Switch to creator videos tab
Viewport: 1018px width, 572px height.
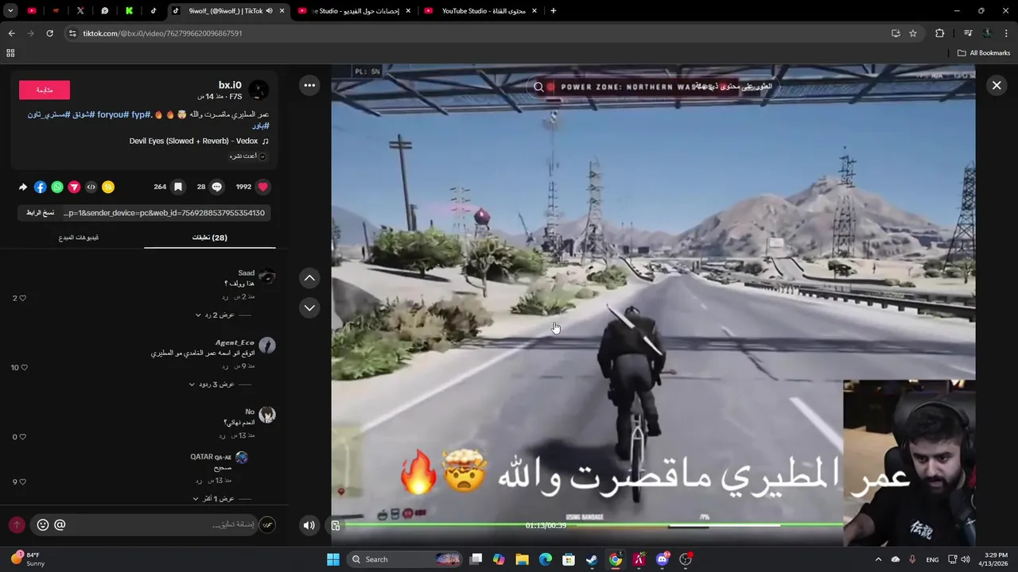79,238
